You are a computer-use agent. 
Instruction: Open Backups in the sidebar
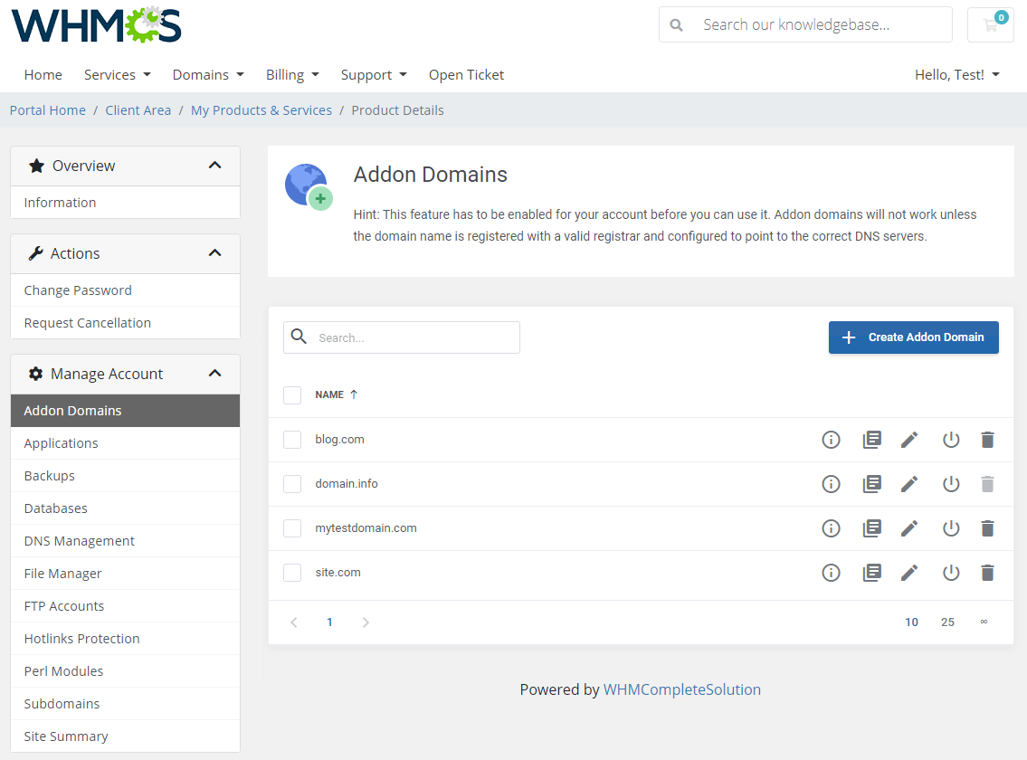pos(125,476)
